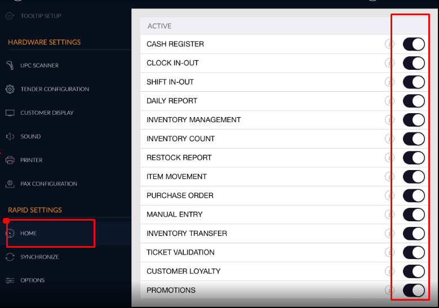Click info icon beside Cash Register
The height and width of the screenshot is (308, 439).
point(389,44)
